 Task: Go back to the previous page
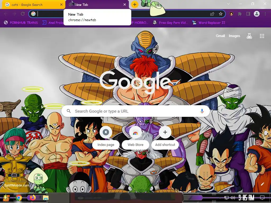pyautogui.click(x=6, y=14)
